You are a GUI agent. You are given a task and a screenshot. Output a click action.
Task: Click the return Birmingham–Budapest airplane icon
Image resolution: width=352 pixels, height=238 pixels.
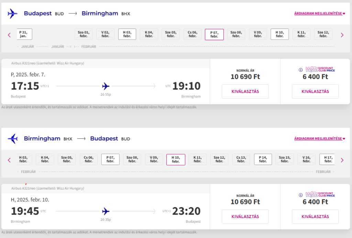(12, 139)
